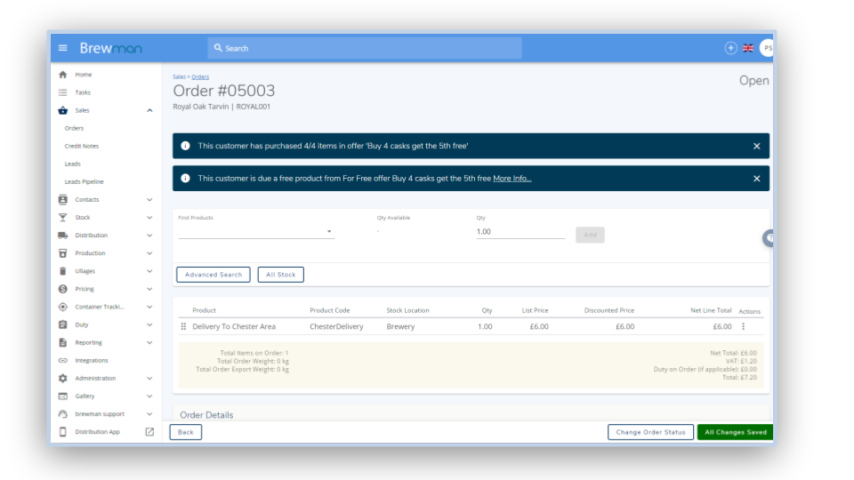Click the Advanced Search button

[213, 275]
